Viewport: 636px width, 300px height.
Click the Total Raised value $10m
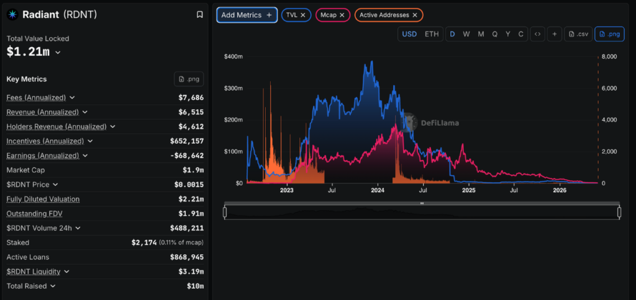pos(194,286)
